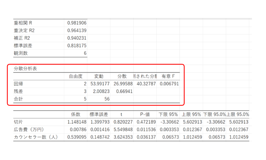
Task: Click the 観測数 value cell showing 6
Action: pos(85,53)
